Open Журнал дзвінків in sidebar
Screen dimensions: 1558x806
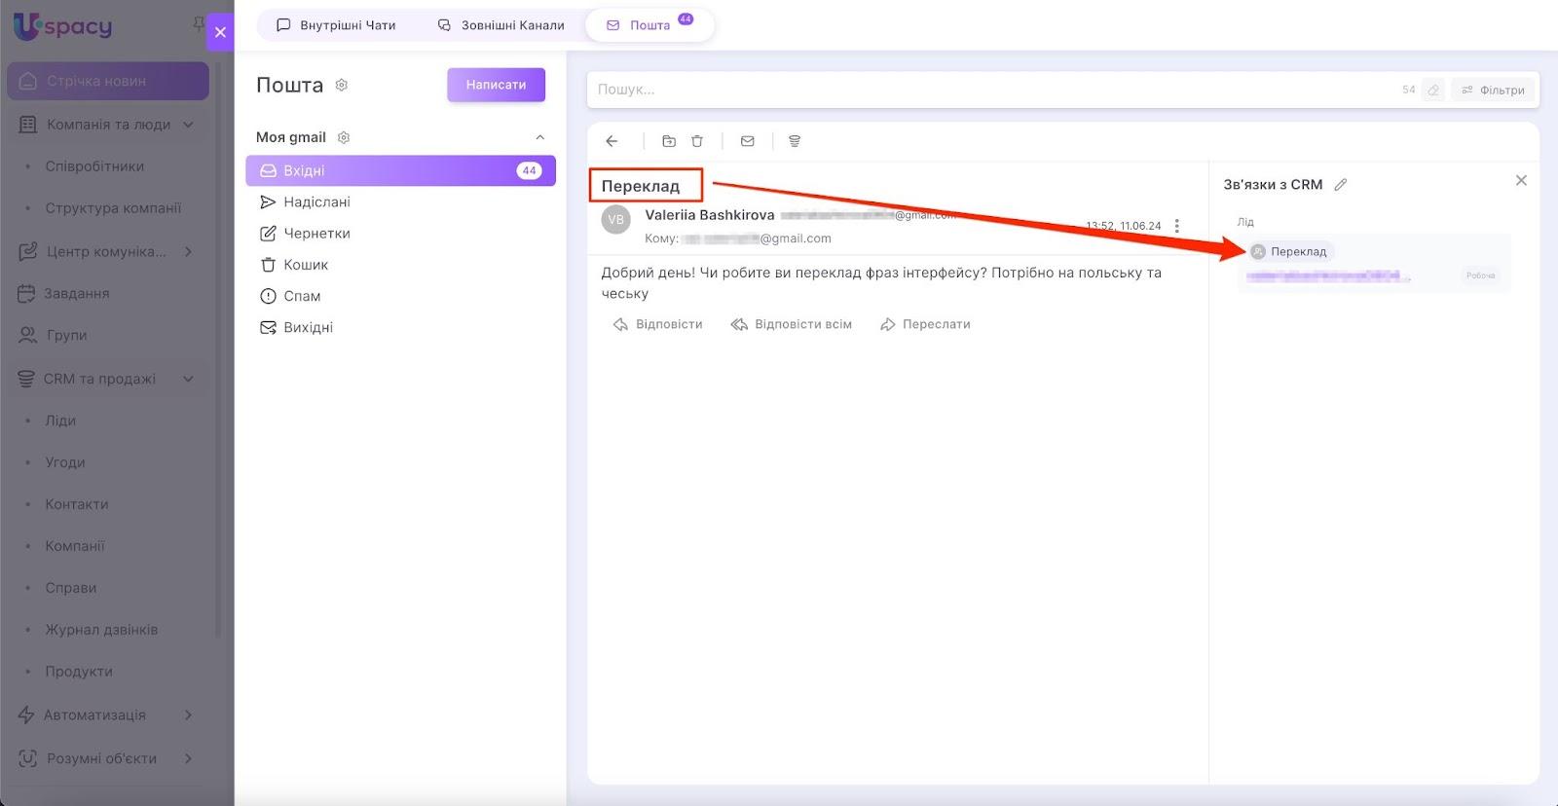pyautogui.click(x=101, y=630)
